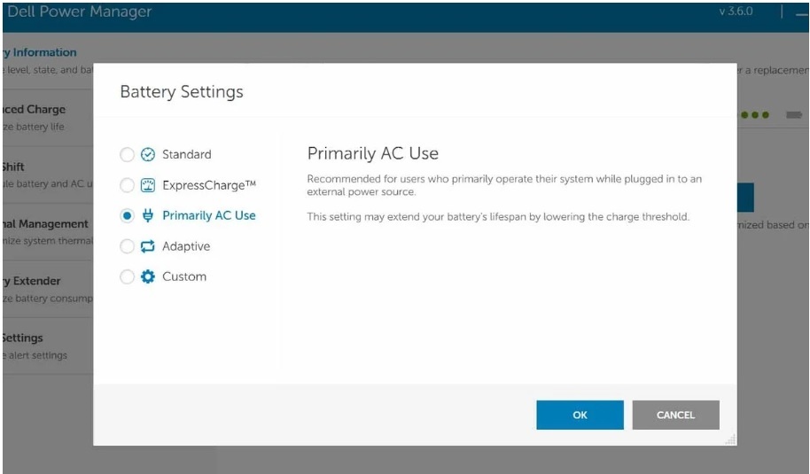Viewport: 810px width, 474px height.
Task: Select the Standard radio button
Action: (x=127, y=154)
